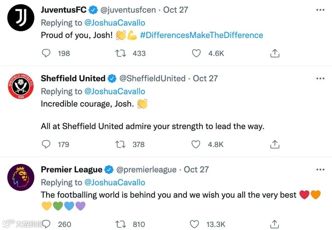
Task: Reply to the Sheffield United tweet
Action: click(46, 144)
